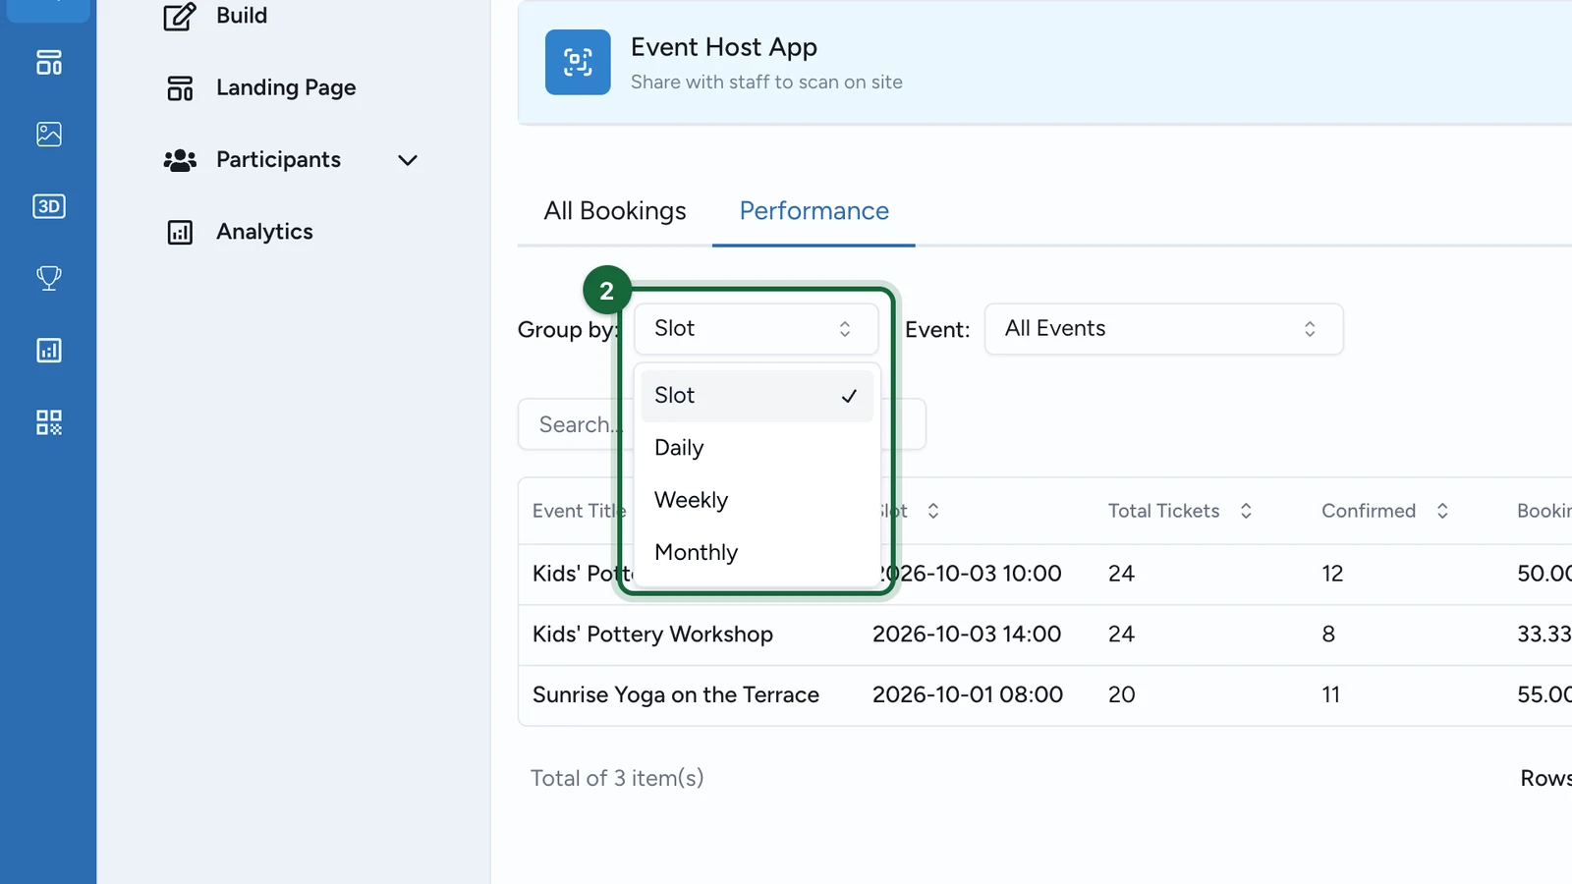Go to Build in the navigation
This screenshot has width=1572, height=884.
coord(242,16)
